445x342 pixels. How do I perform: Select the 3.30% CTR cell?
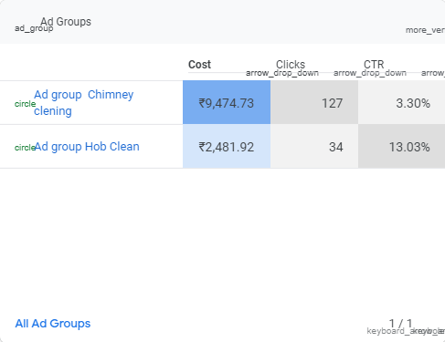pyautogui.click(x=401, y=102)
